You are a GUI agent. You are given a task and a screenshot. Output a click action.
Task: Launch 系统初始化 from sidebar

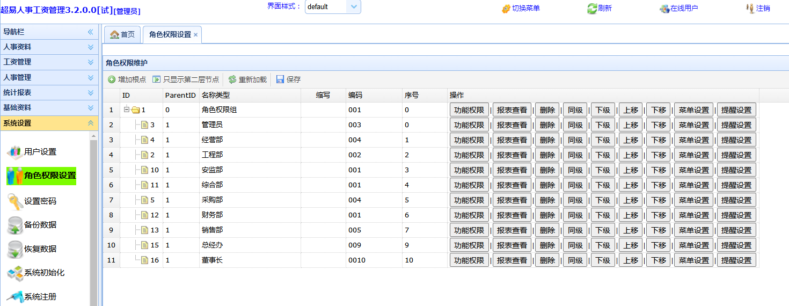36,273
